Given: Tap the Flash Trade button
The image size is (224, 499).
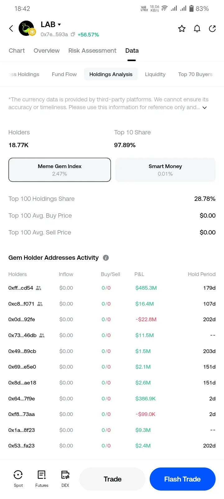Looking at the screenshot, I should (182, 479).
